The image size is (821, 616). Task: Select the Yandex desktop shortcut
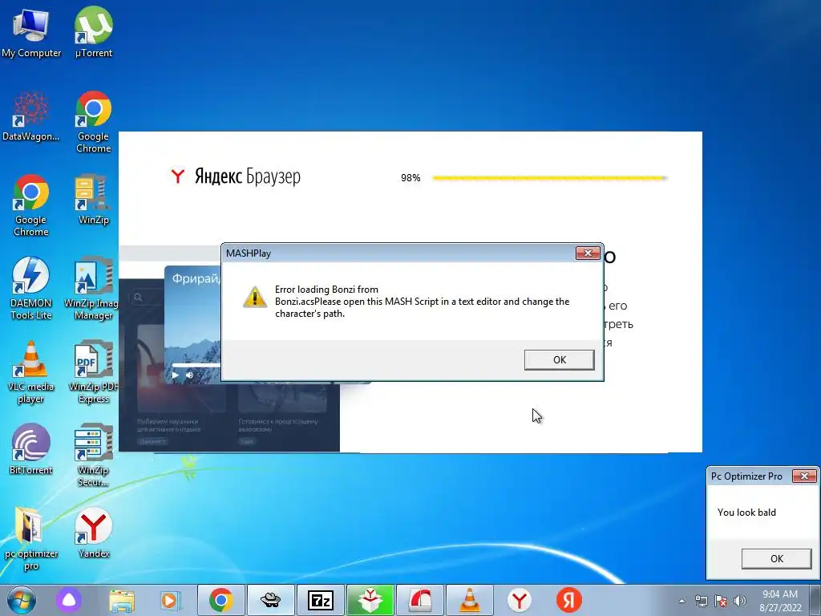coord(93,533)
